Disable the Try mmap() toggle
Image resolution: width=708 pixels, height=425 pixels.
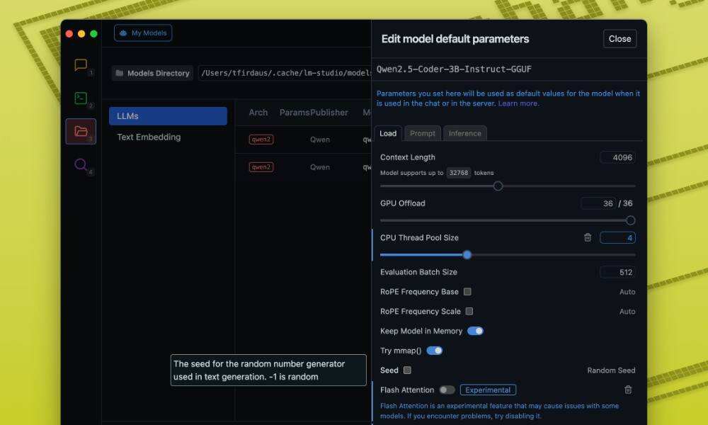coord(434,351)
